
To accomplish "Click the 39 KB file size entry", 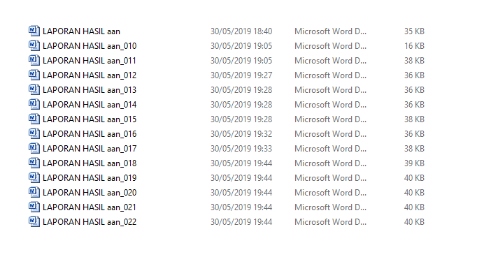I will (x=414, y=163).
